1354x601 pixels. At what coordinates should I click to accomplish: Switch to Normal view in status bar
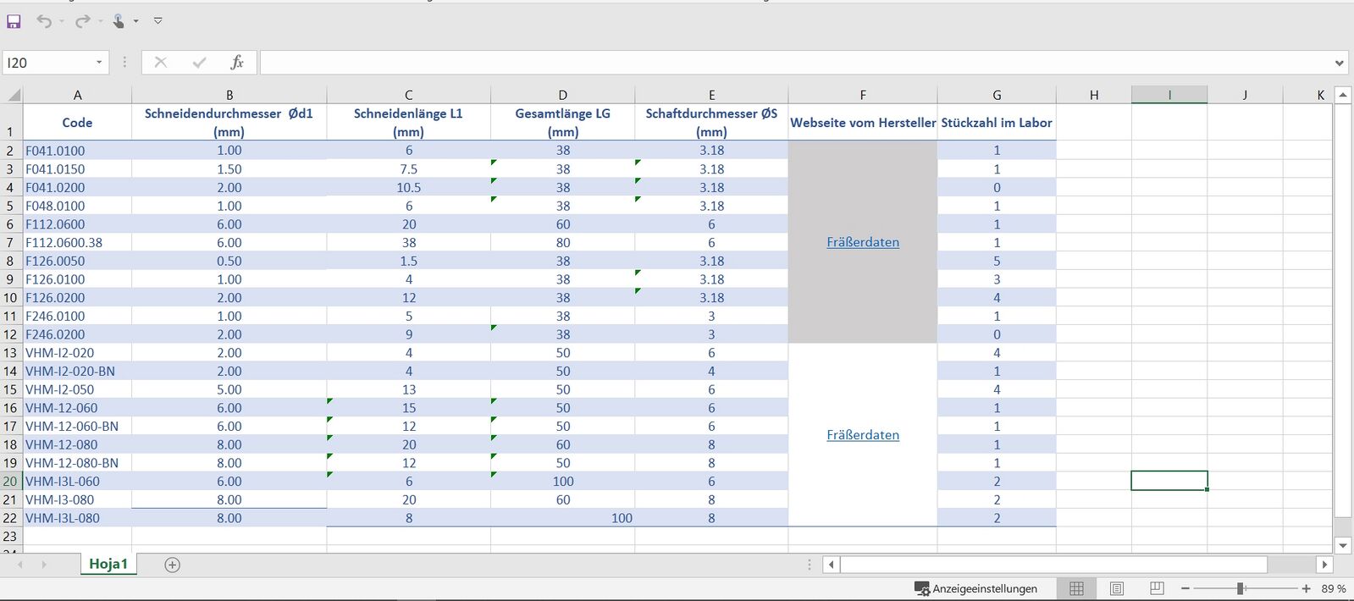(1076, 588)
